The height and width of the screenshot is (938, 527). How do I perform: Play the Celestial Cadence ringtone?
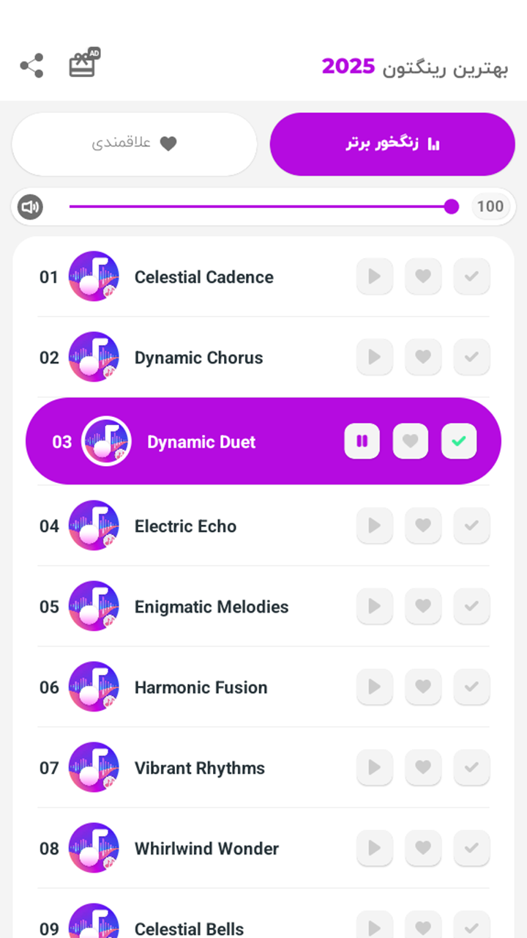[375, 277]
